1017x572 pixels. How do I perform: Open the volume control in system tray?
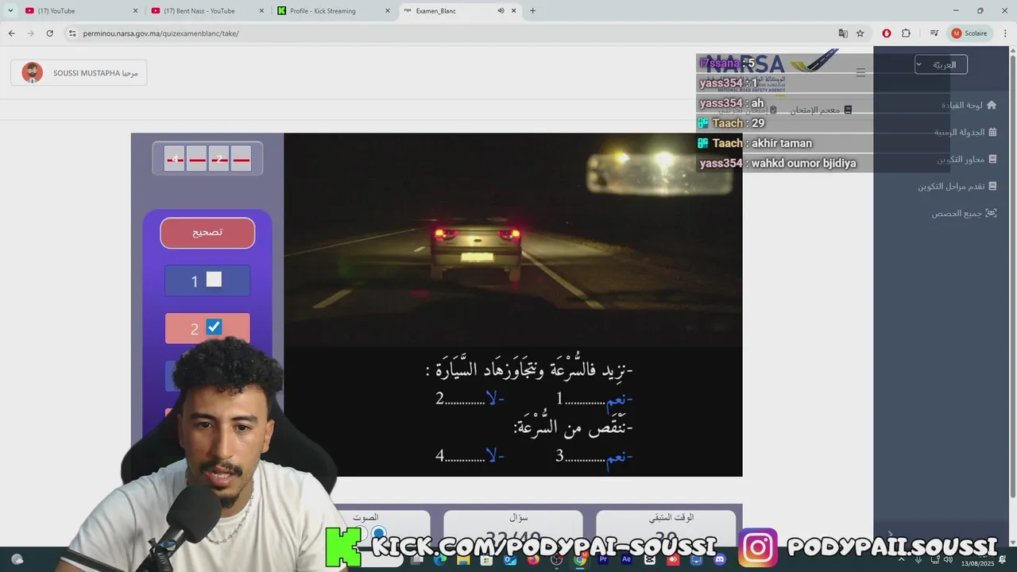click(x=948, y=559)
